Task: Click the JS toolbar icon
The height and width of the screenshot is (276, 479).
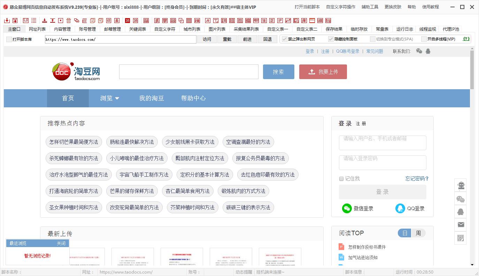Action: 208,21
